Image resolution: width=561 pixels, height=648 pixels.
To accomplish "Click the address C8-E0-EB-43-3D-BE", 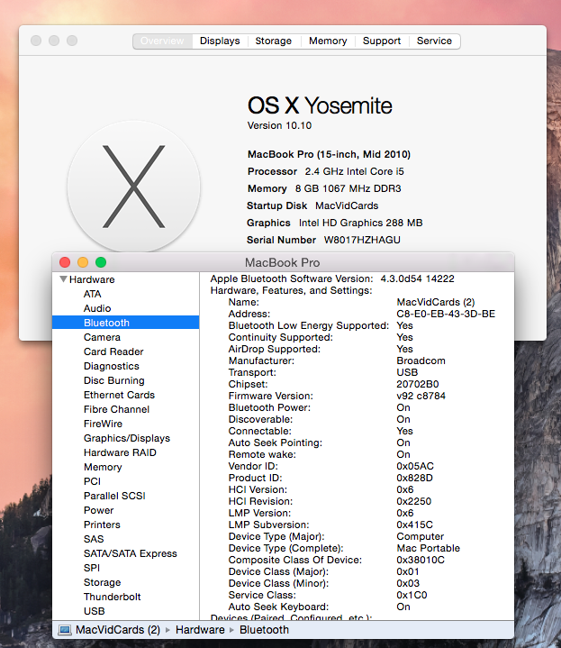I will point(446,314).
